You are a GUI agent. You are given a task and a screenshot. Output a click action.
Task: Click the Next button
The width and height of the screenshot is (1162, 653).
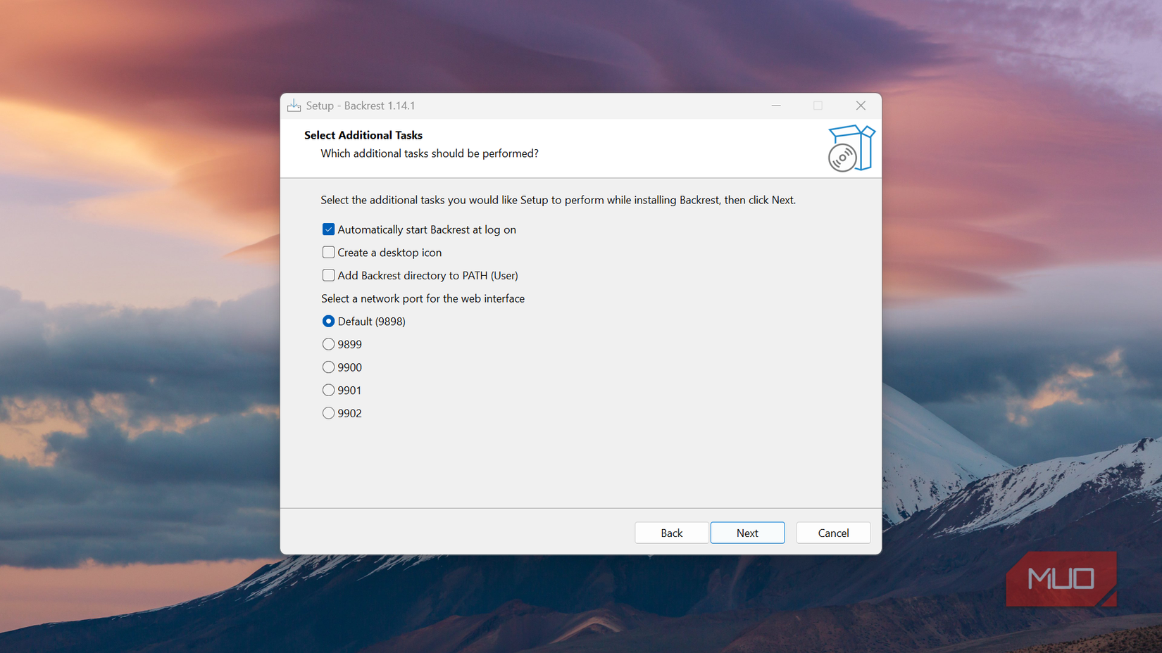point(747,533)
